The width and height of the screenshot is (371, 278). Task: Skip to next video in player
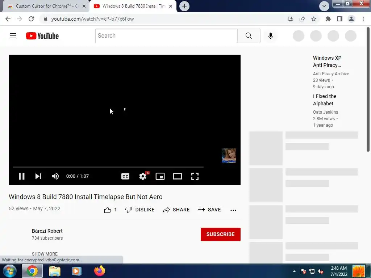click(38, 176)
